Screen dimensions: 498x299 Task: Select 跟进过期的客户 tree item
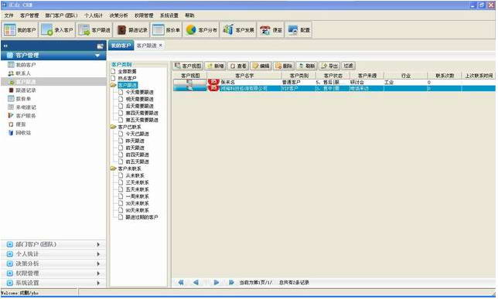coord(142,217)
